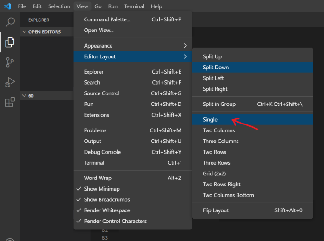
Task: Open the File menu
Action: (x=22, y=6)
